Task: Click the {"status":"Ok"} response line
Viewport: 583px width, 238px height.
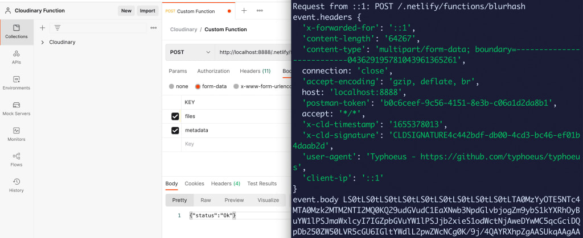Action: (213, 215)
